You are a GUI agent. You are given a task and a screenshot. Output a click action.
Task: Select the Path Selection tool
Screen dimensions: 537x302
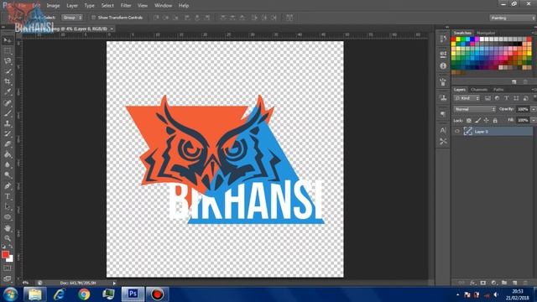point(8,207)
